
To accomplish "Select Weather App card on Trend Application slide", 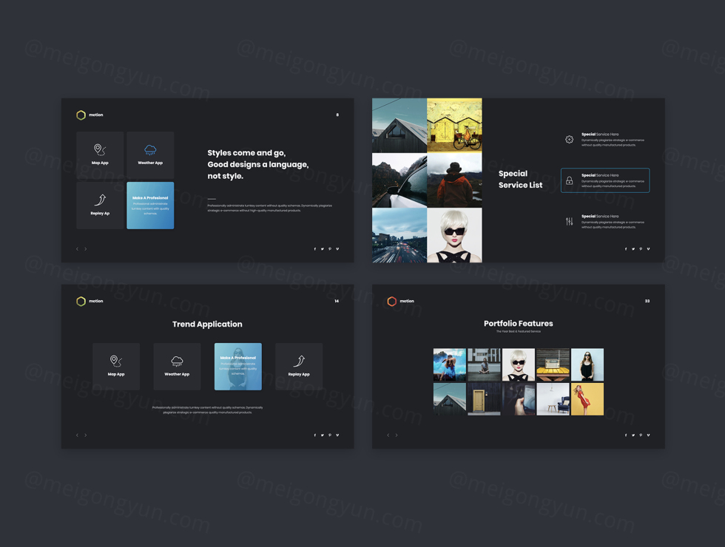I will pyautogui.click(x=177, y=367).
